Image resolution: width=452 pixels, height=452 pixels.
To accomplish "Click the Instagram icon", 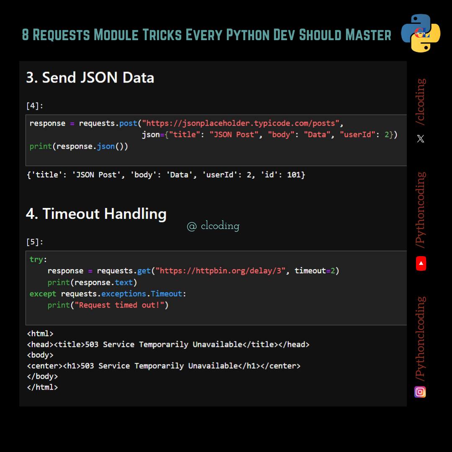I will [420, 392].
